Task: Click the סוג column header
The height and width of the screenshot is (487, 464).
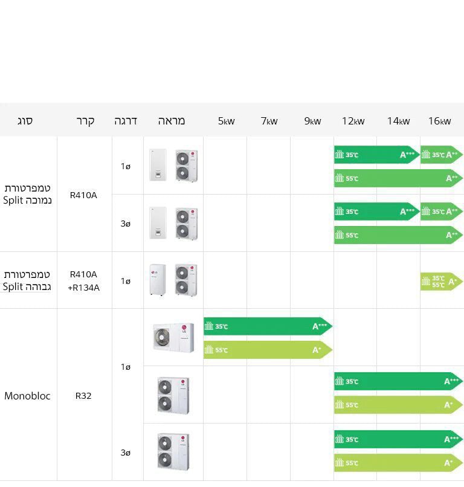Action: pyautogui.click(x=25, y=121)
